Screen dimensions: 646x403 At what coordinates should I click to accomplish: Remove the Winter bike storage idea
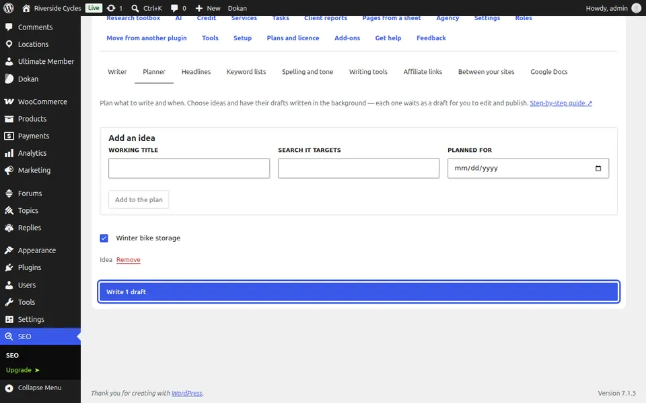(128, 259)
